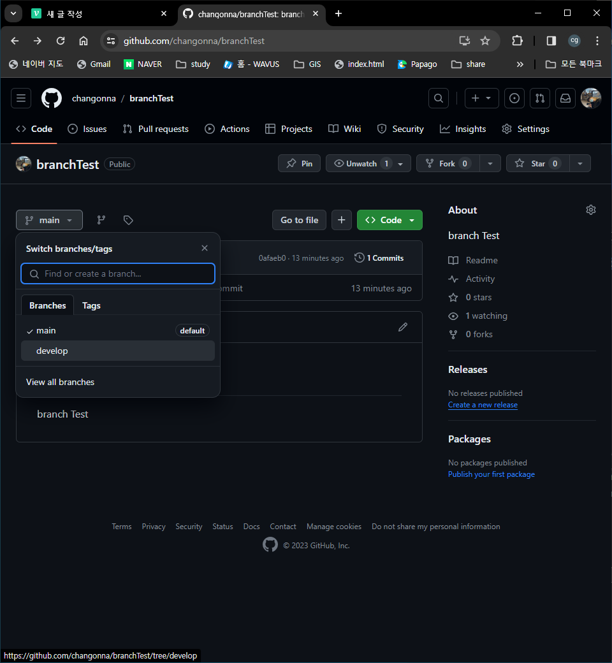The height and width of the screenshot is (663, 612).
Task: Click the GitHub home logo
Action: click(51, 98)
